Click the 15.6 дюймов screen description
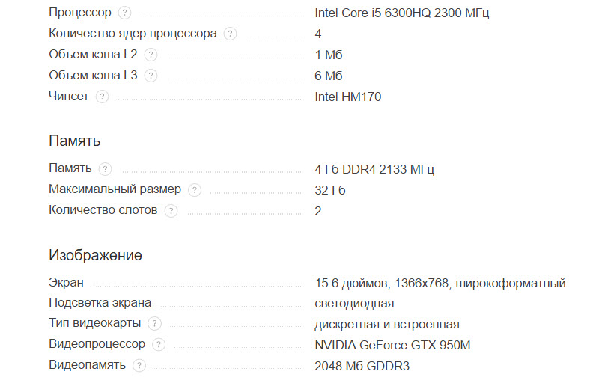The height and width of the screenshot is (392, 608). pyautogui.click(x=440, y=283)
